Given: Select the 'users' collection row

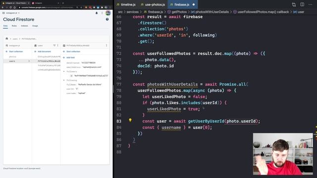Looking at the screenshot, I should tap(17, 61).
